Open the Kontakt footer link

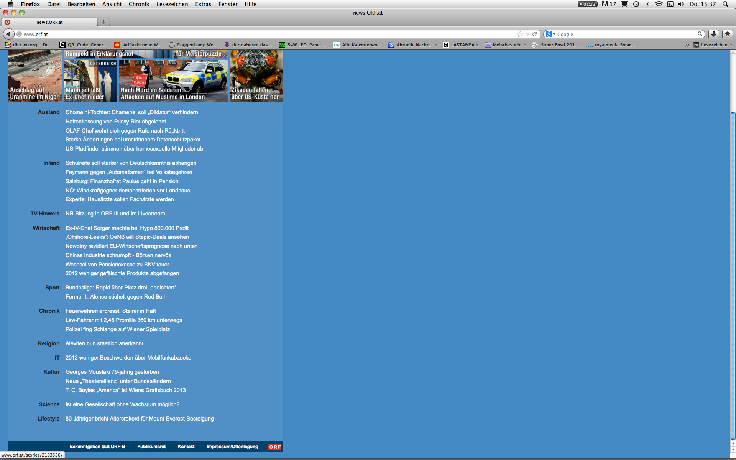[186, 447]
